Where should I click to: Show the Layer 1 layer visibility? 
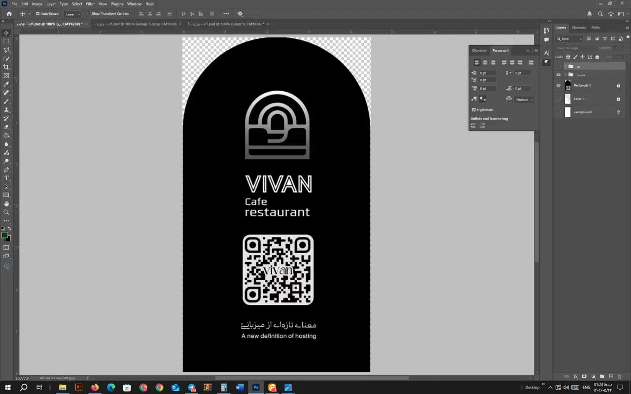click(558, 98)
